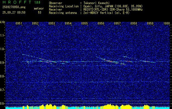This screenshot has height=109, width=172.
Task: Click antenna 2el-HB9CV Vertical text
Action: click(x=106, y=13)
